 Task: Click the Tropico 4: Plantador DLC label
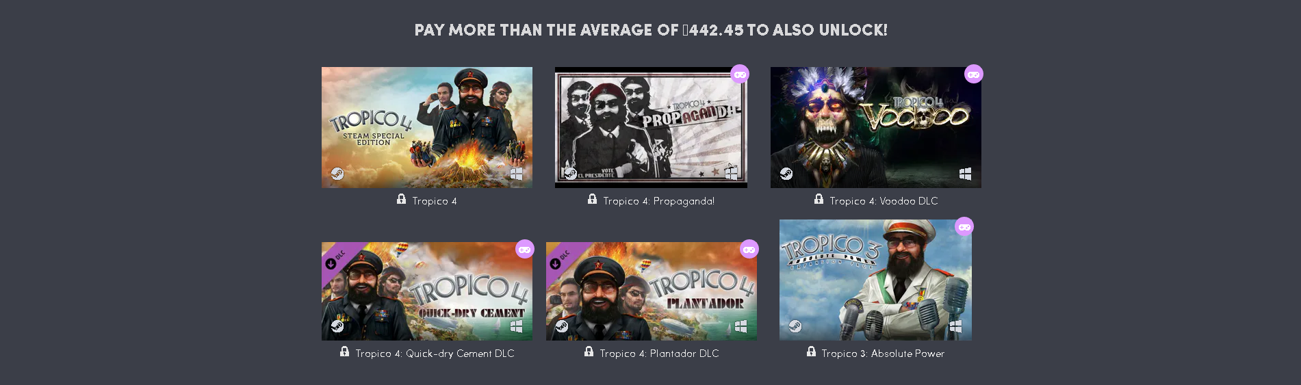[x=659, y=354]
